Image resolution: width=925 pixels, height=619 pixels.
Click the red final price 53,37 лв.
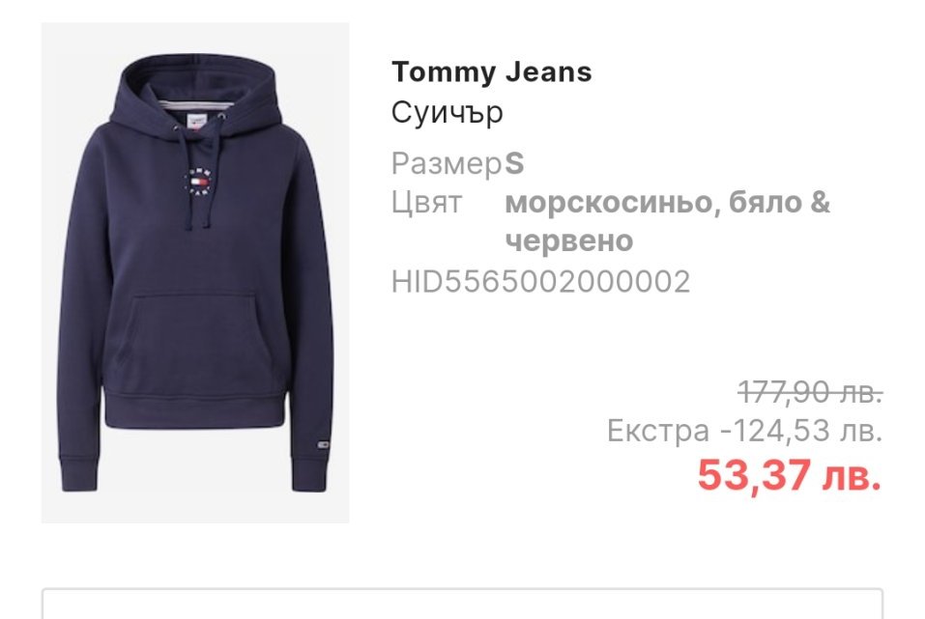(x=790, y=475)
